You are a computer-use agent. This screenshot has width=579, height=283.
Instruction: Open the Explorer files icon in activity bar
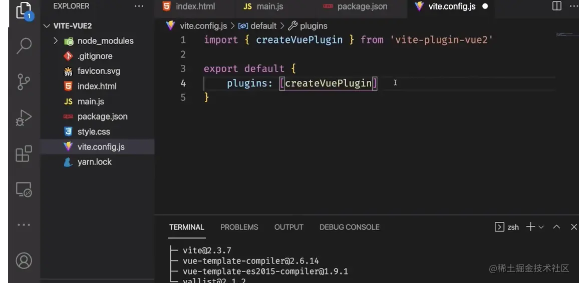click(x=24, y=11)
